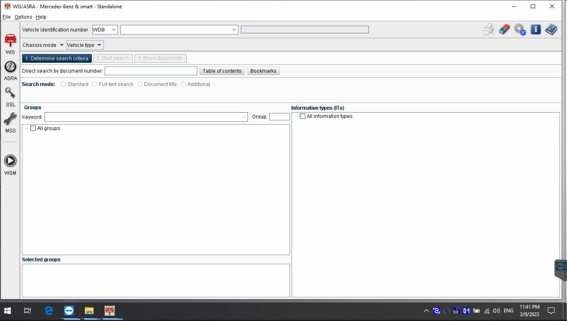Check the All groups checkbox
This screenshot has height=321, width=567.
[33, 128]
